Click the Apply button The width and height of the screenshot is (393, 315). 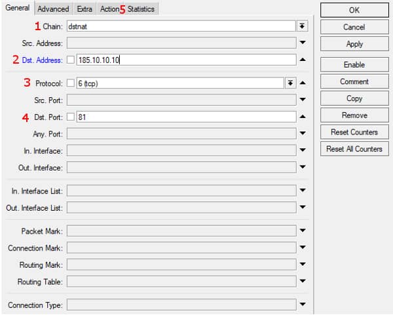pyautogui.click(x=354, y=44)
